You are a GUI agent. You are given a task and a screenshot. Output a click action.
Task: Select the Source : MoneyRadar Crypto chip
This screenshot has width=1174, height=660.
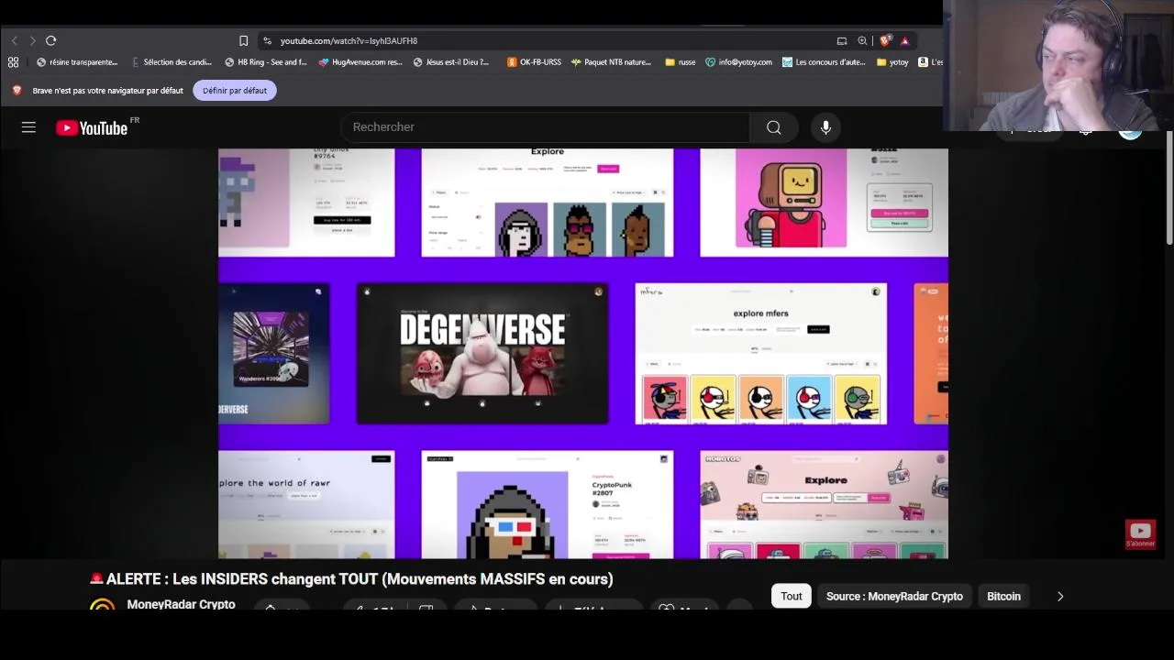click(894, 596)
